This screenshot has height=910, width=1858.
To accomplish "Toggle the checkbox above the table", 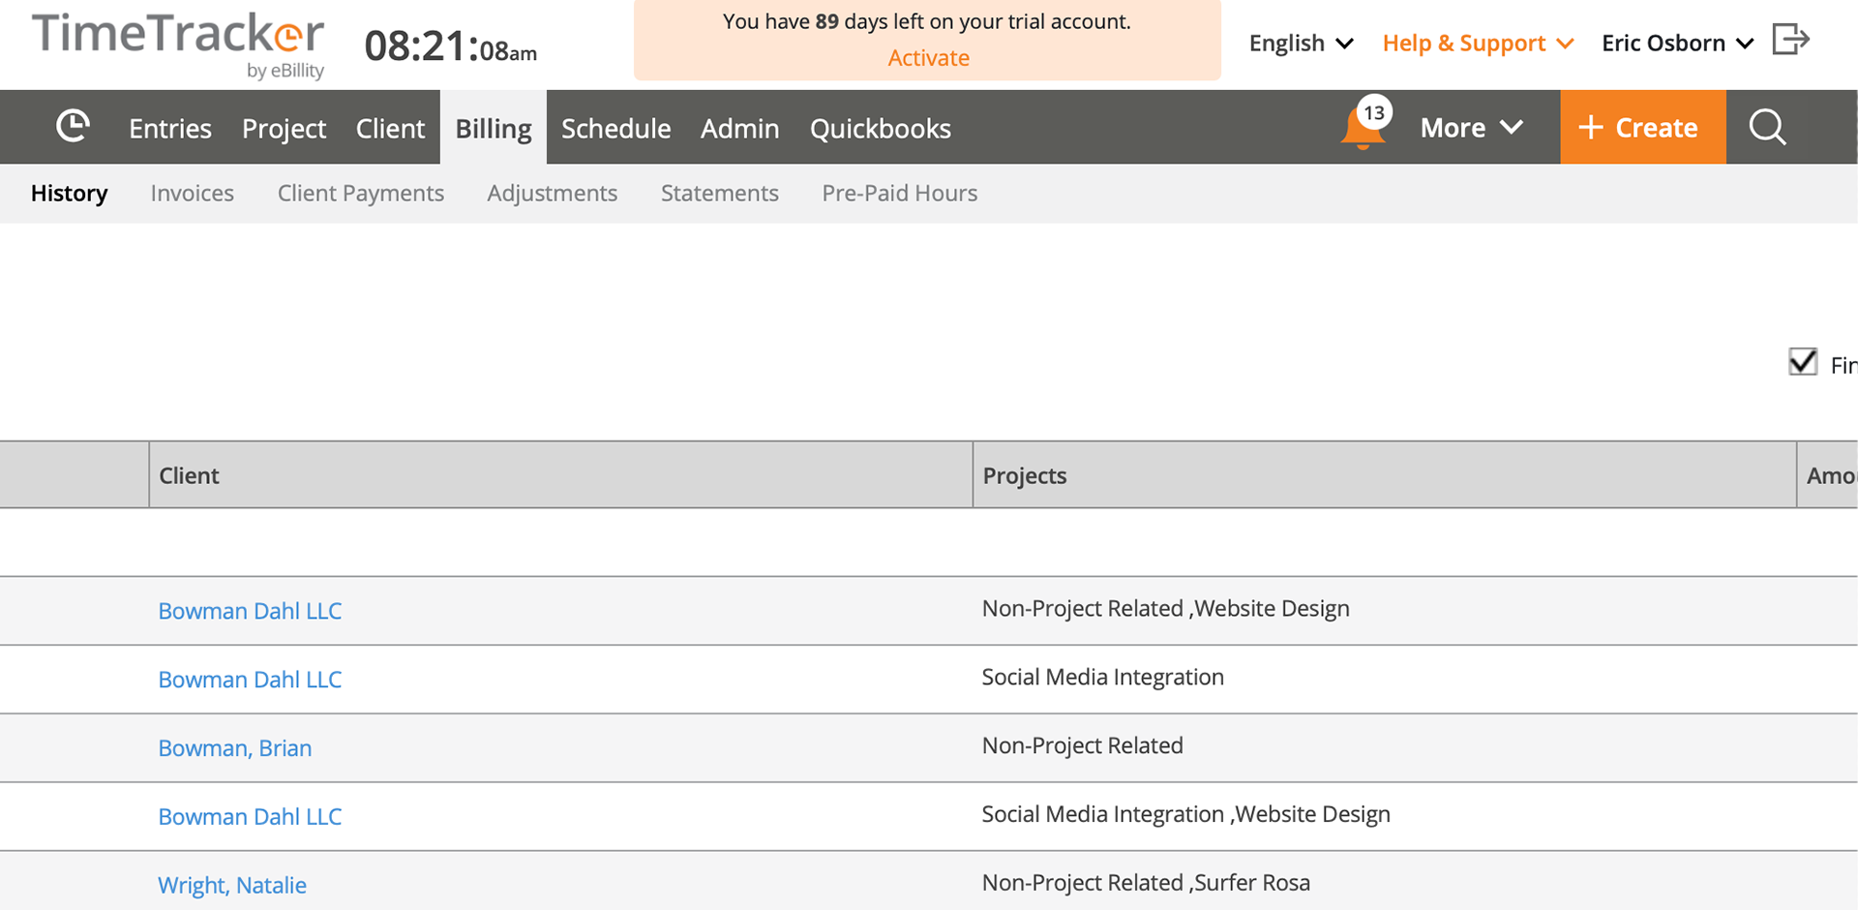I will coord(1803,362).
